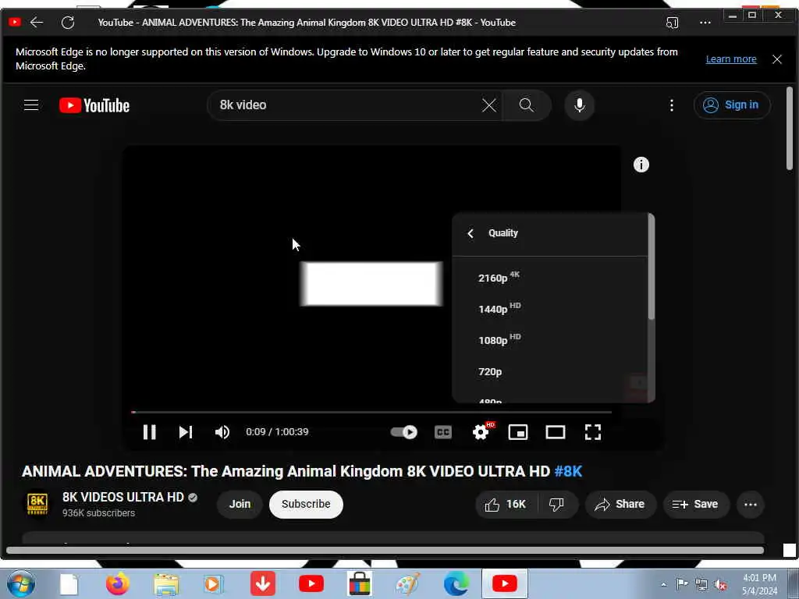Open the YouTube hamburger guide menu
The image size is (799, 599).
pyautogui.click(x=31, y=105)
